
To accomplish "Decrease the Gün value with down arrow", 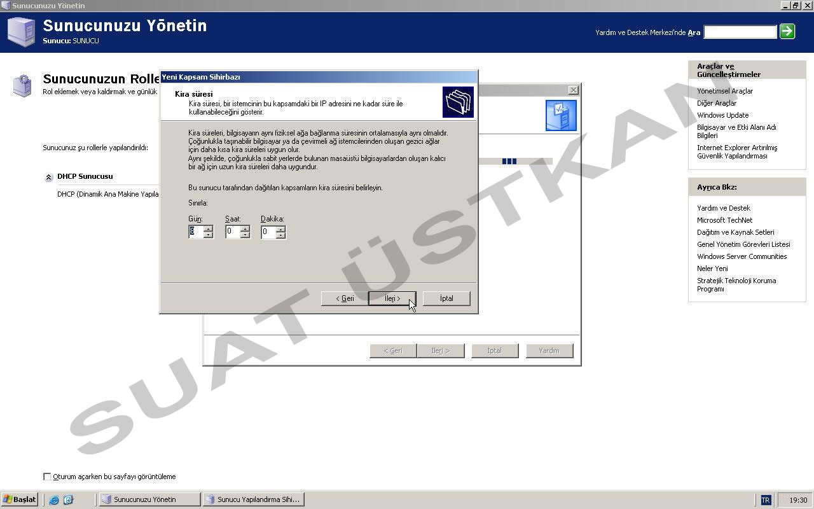I will click(x=207, y=235).
